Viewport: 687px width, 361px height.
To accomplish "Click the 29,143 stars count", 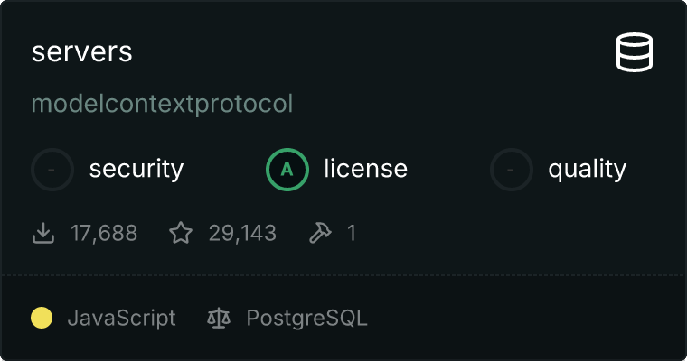I will pos(242,234).
